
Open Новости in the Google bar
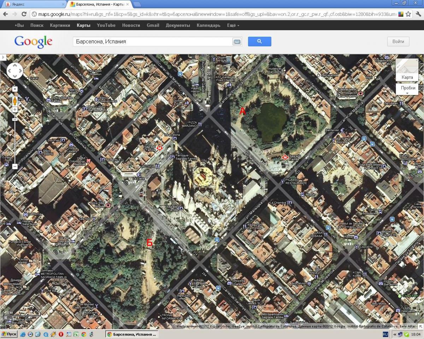131,25
